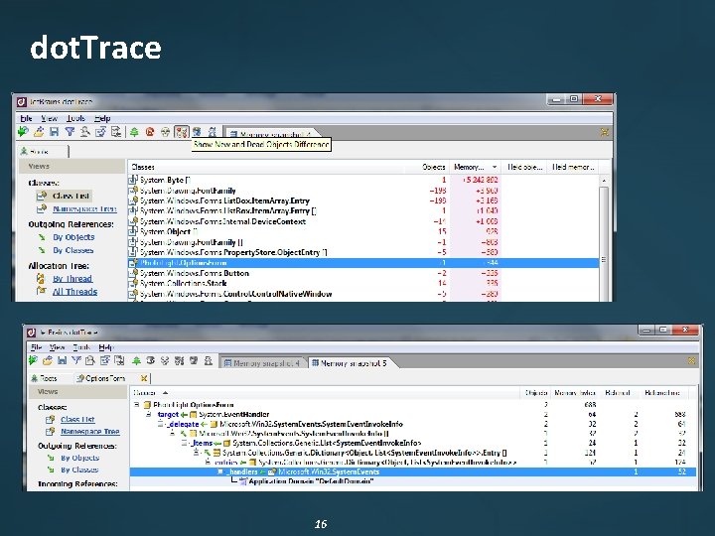Select the Roots tab in bottom window
This screenshot has width=715, height=536.
[45, 378]
